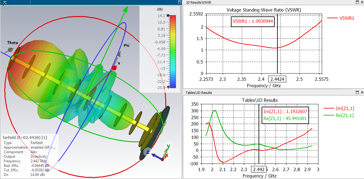
Task: Click the Theta label in 3D view
Action: coord(12,43)
